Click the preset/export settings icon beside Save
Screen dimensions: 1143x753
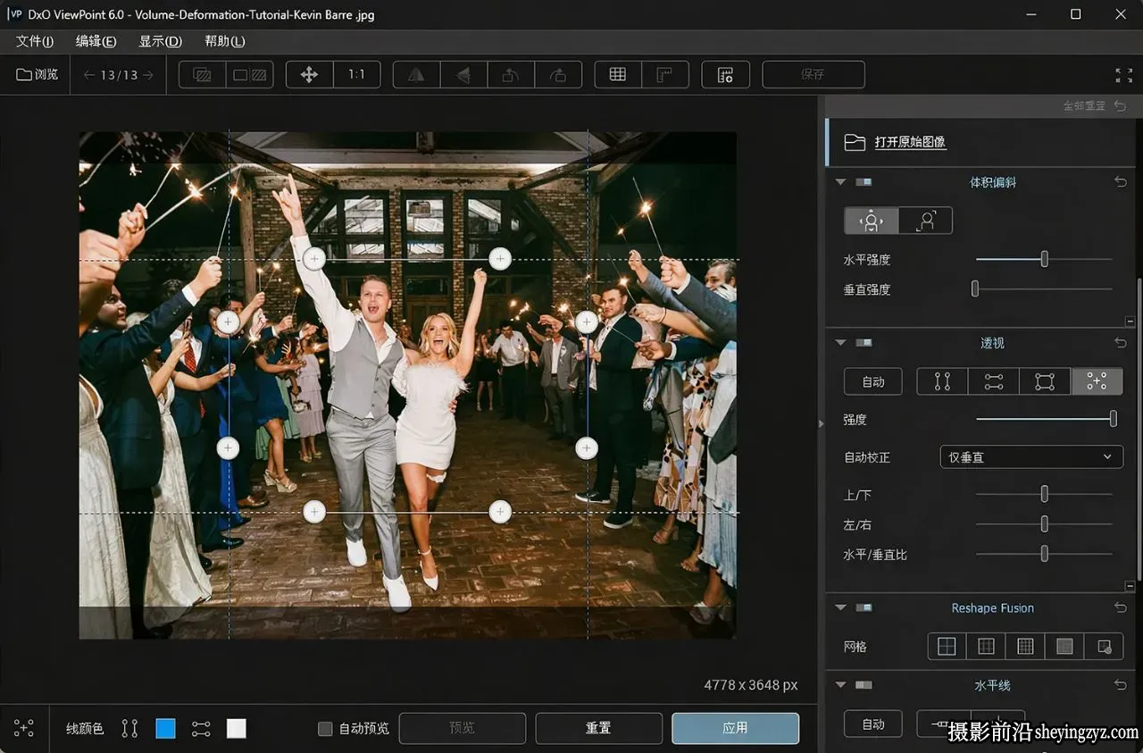[725, 75]
